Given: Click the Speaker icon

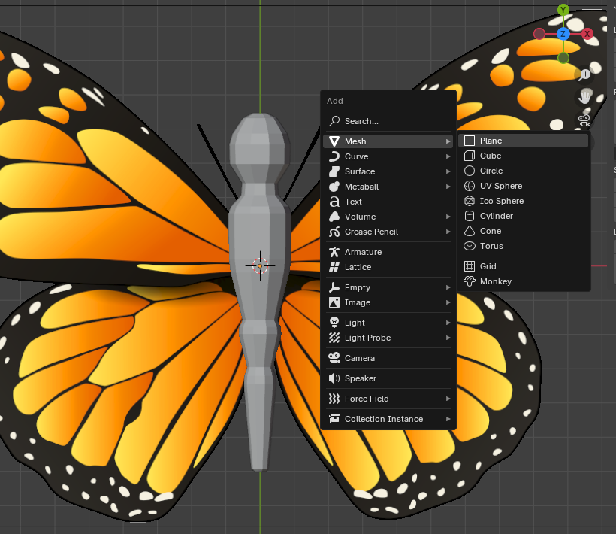Looking at the screenshot, I should point(334,378).
